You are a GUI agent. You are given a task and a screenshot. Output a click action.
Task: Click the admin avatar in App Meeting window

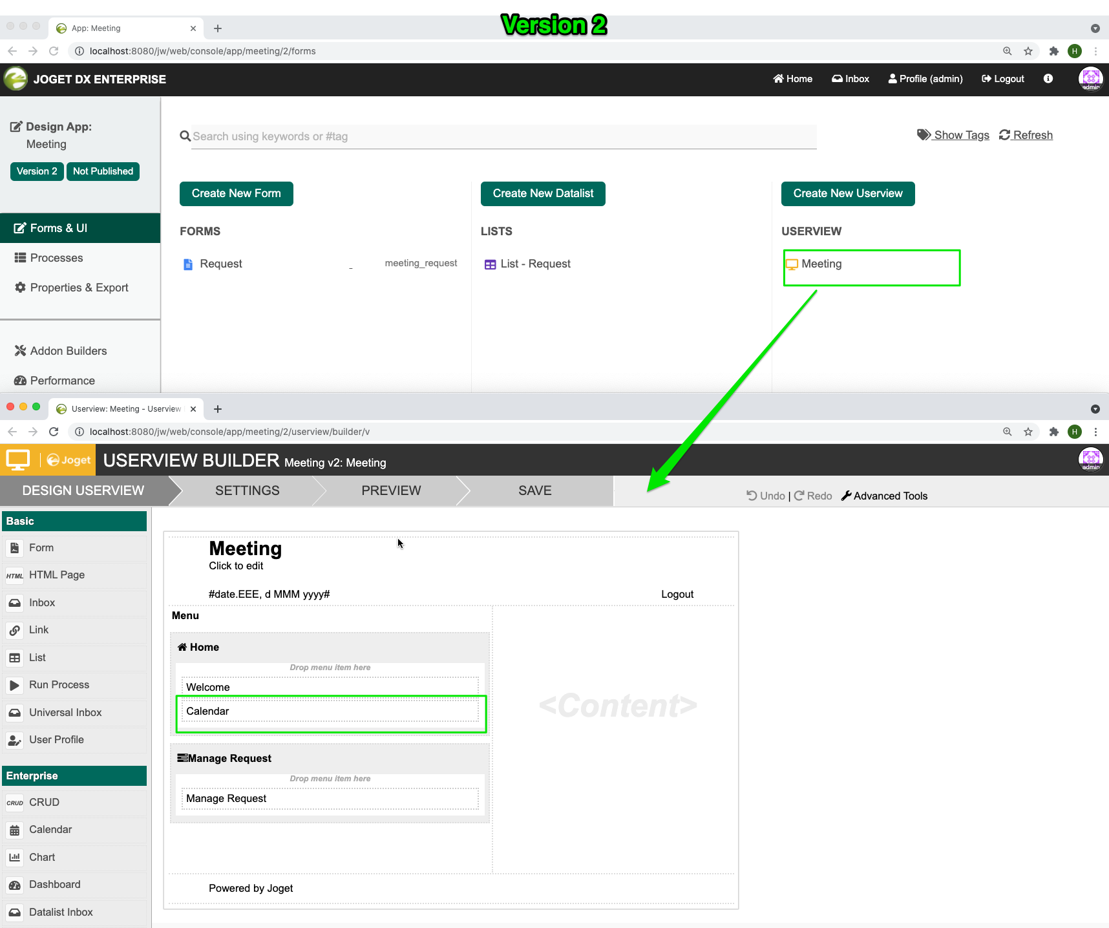1091,79
